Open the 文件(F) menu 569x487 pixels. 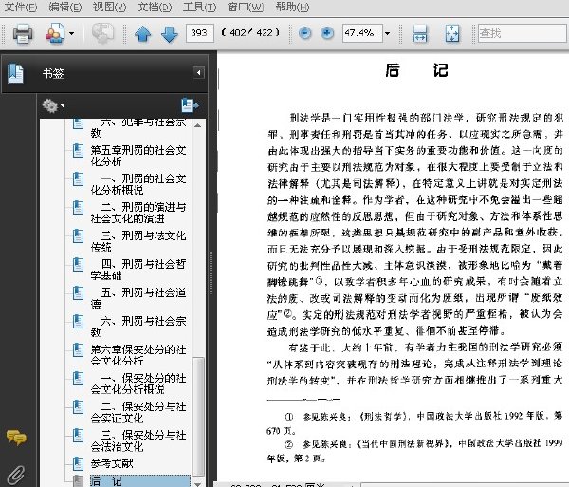click(21, 7)
